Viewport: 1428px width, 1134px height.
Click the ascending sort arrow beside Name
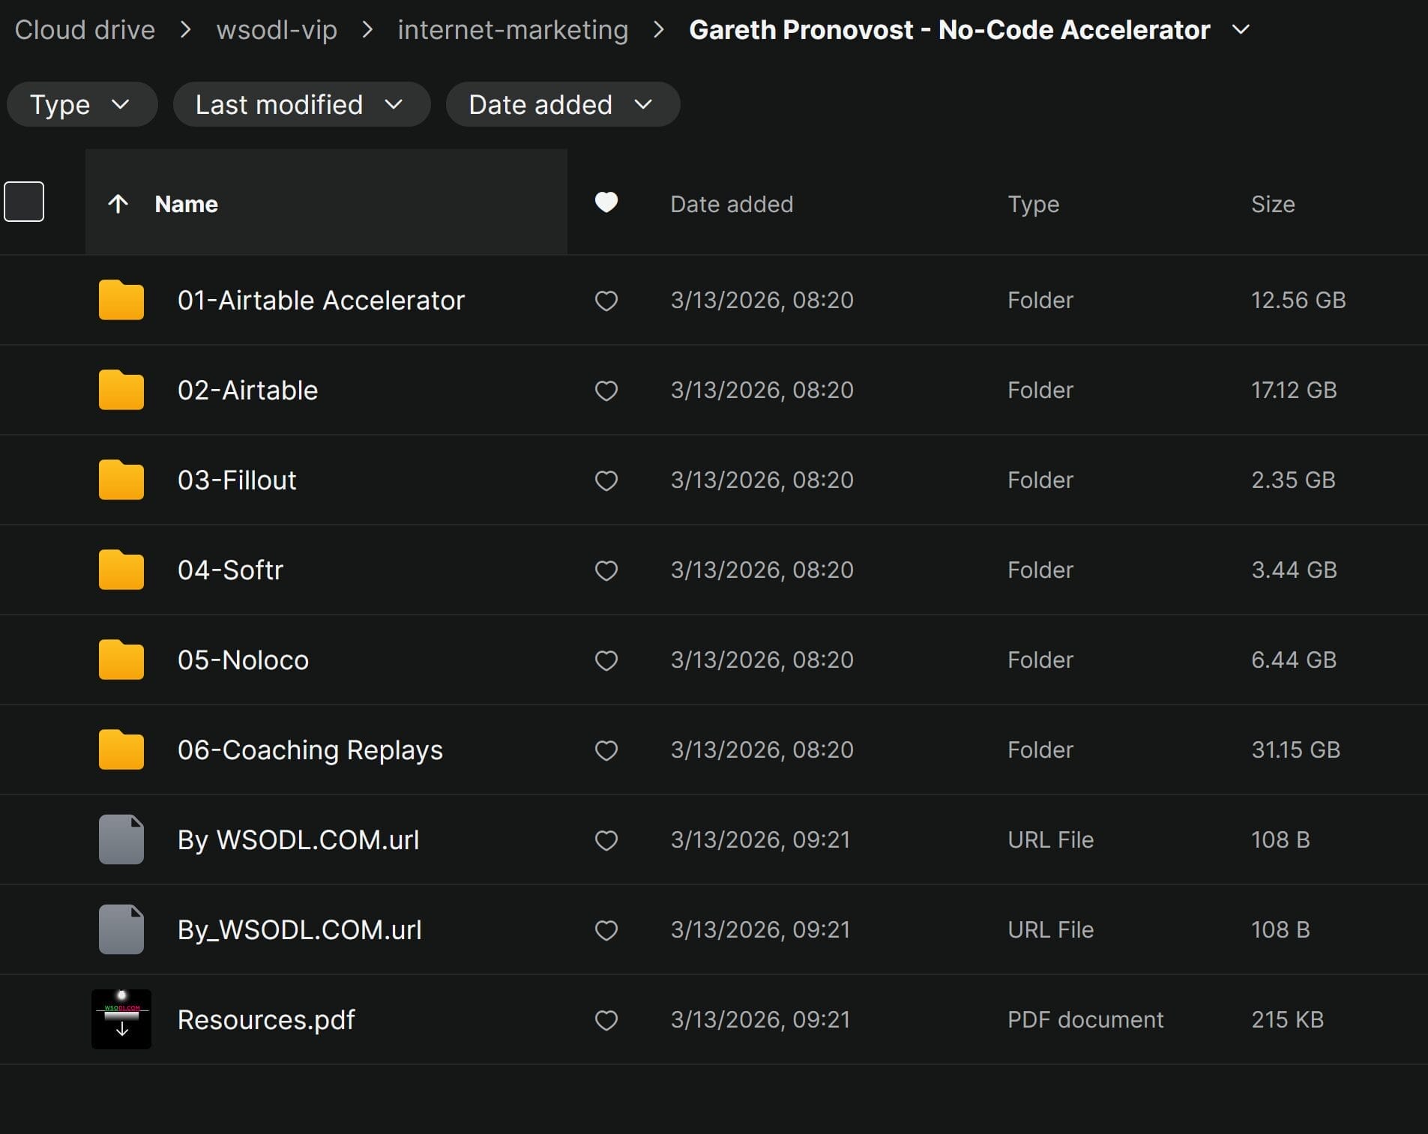coord(118,204)
